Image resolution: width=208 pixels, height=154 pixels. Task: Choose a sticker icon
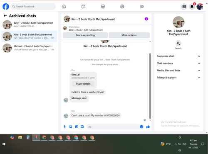point(77,127)
